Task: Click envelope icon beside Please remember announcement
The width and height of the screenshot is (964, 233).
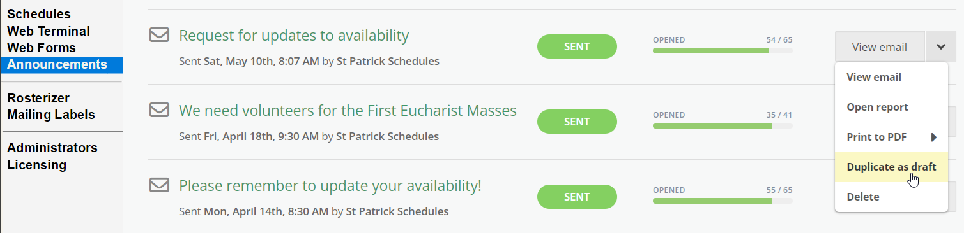Action: (159, 185)
